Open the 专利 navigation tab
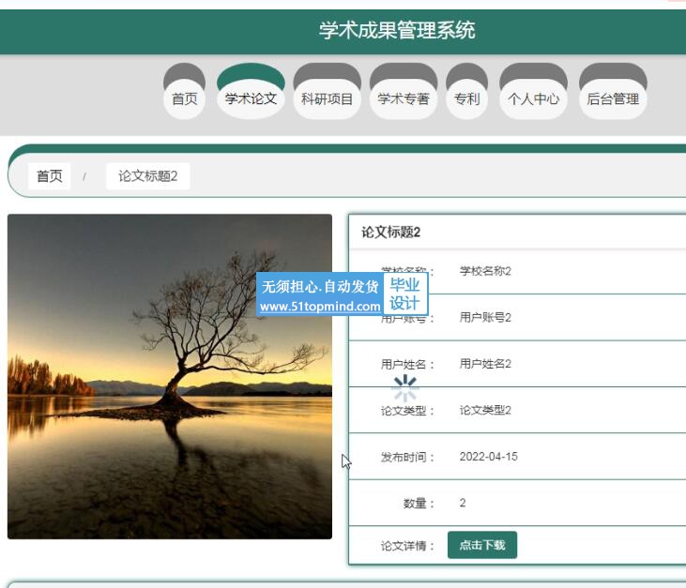686x588 pixels. (466, 98)
